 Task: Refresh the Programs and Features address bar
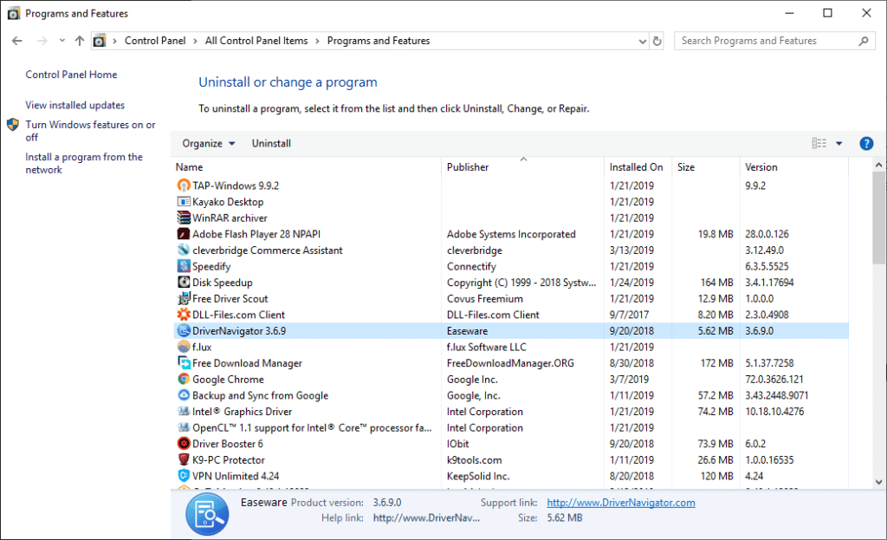[657, 41]
